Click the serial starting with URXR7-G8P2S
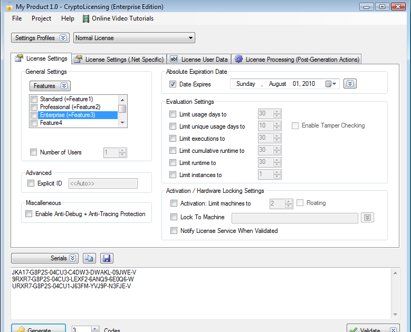This screenshot has height=332, width=411. (72, 286)
